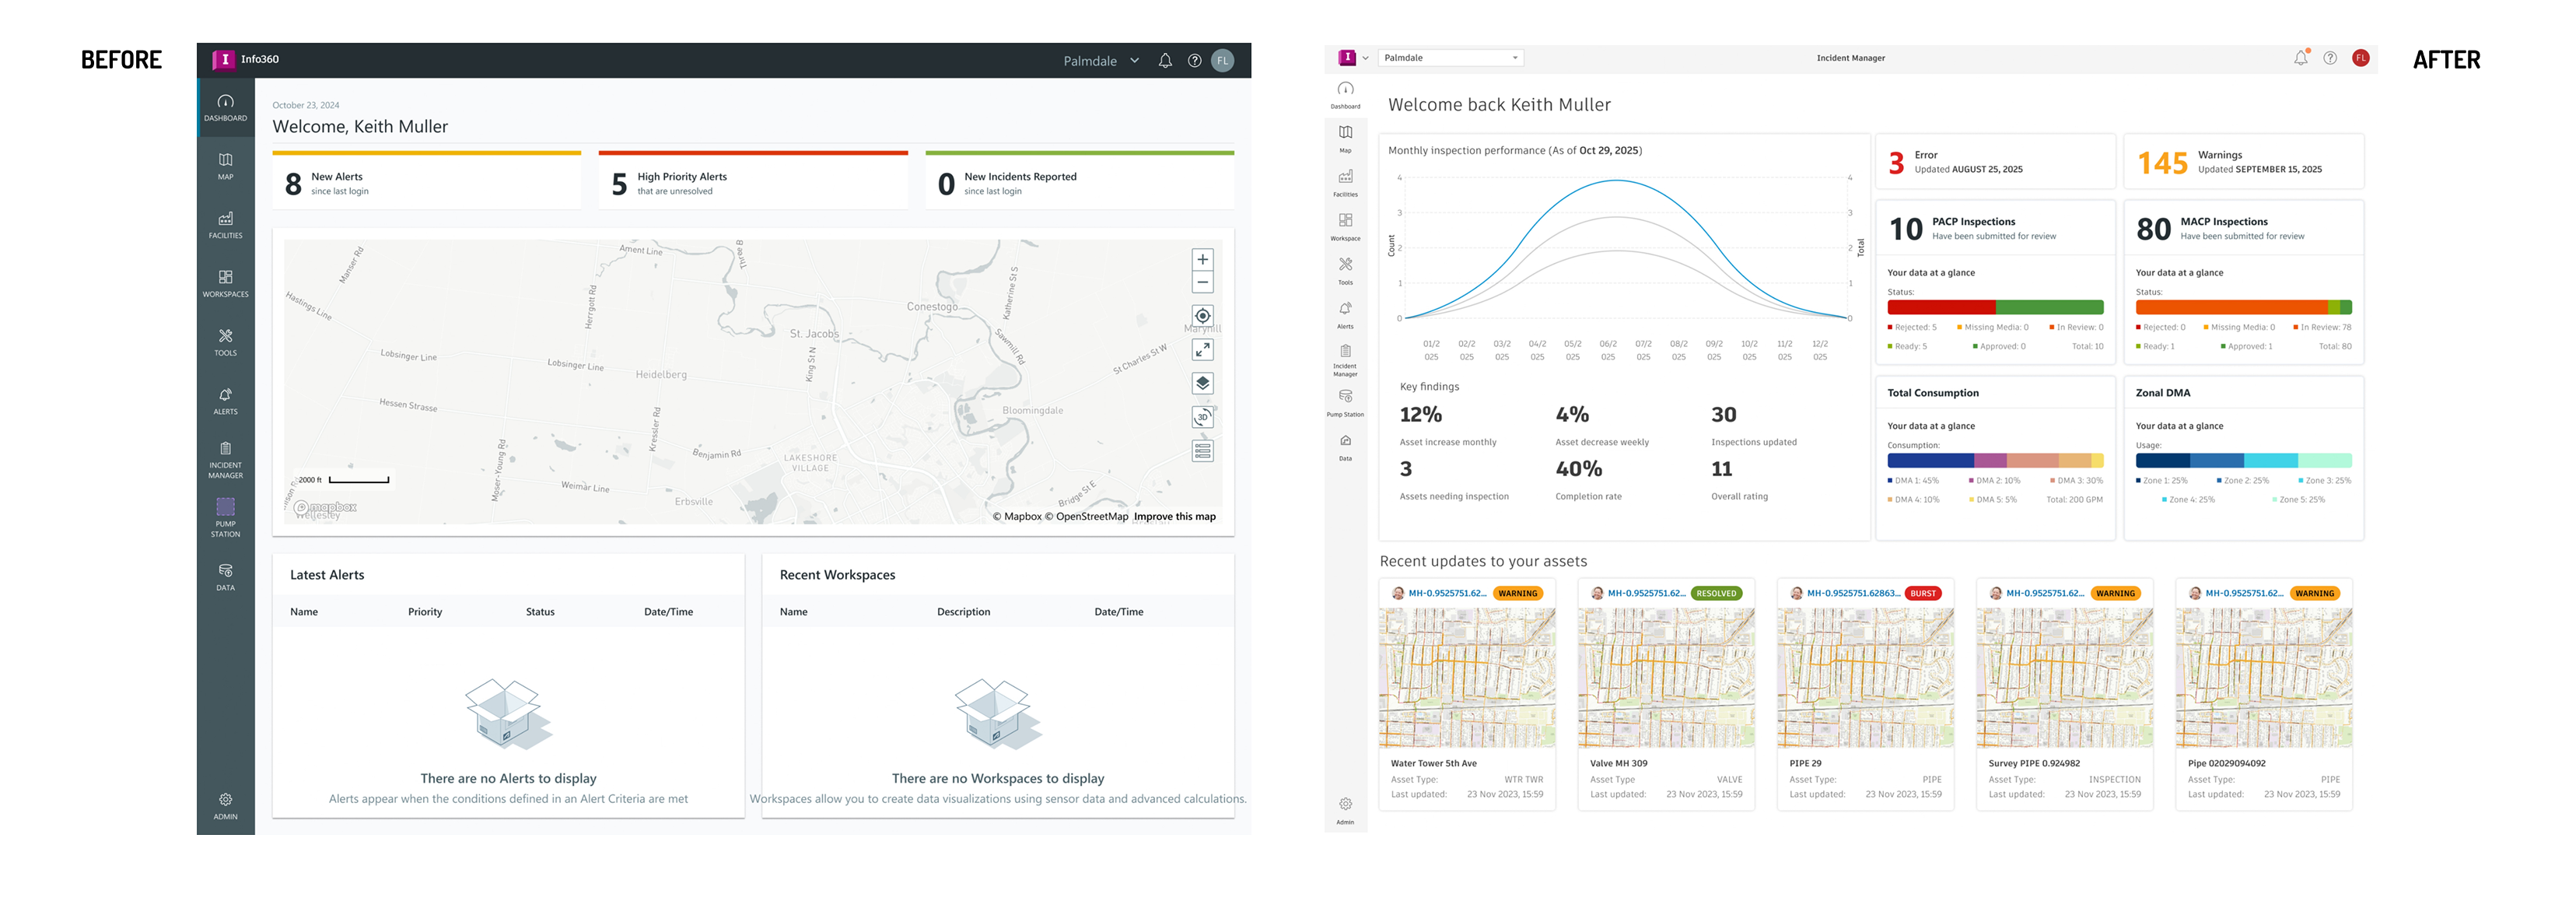Select Workspaces in the dark sidebar

226,283
